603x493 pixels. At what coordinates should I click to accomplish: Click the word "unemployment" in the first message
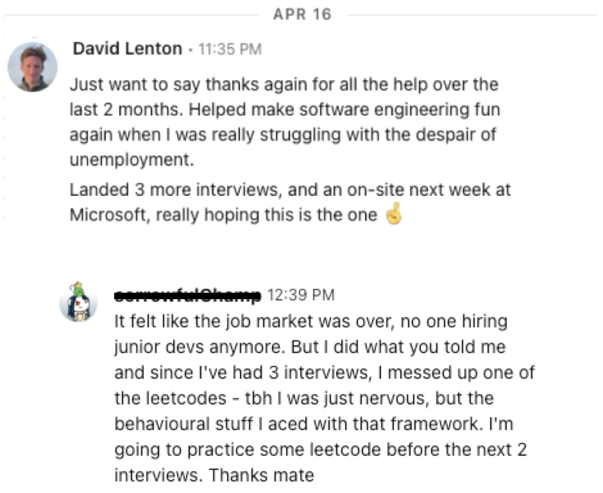pos(131,160)
